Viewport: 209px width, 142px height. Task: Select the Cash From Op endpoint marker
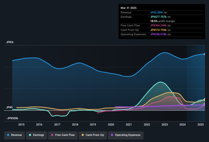205,99
